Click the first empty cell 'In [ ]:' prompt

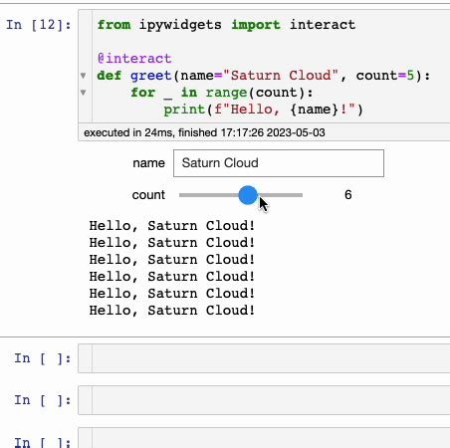pos(43,358)
